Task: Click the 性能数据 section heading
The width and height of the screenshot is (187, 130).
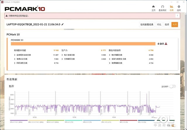Action: tap(12, 79)
